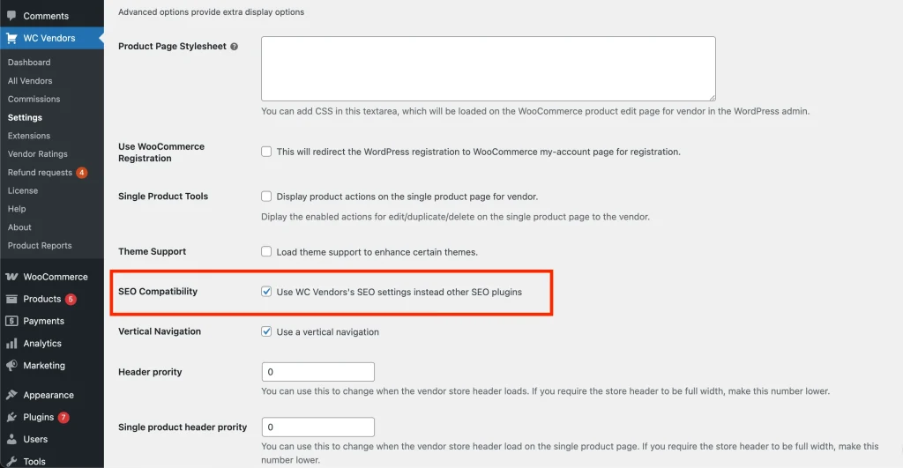Click help icon beside Product Page Stylesheet
Screen dimensions: 903x468
point(235,47)
